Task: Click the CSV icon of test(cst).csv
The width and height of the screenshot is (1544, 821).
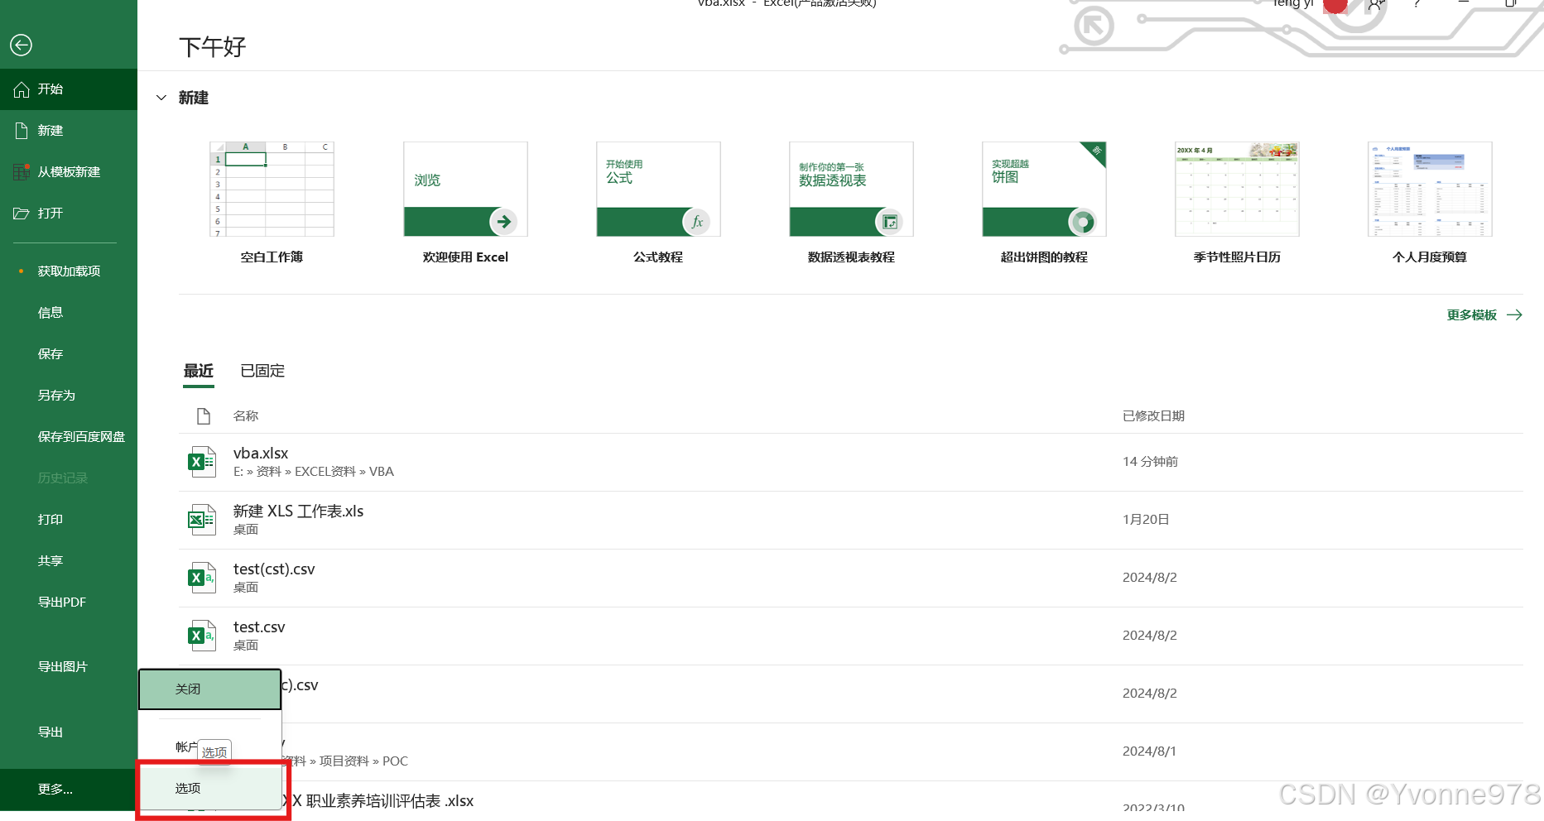Action: (202, 578)
